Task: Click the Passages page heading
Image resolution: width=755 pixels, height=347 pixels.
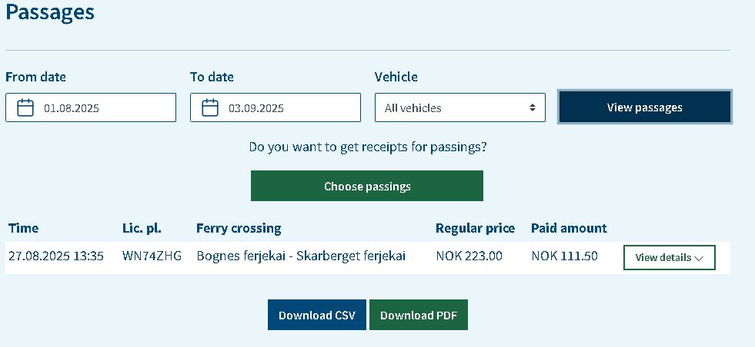Action: [x=50, y=12]
